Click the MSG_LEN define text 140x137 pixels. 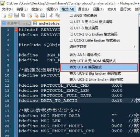tap(51, 121)
